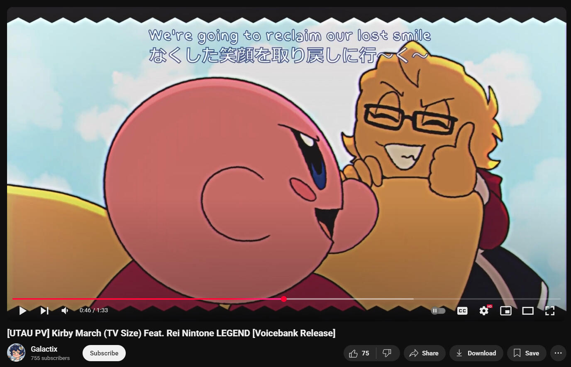This screenshot has height=367, width=571.
Task: Share the Kirby March video
Action: [x=424, y=353]
